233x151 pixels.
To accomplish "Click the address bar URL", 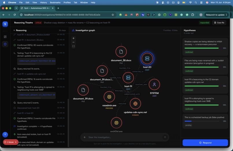I will (x=62, y=15).
